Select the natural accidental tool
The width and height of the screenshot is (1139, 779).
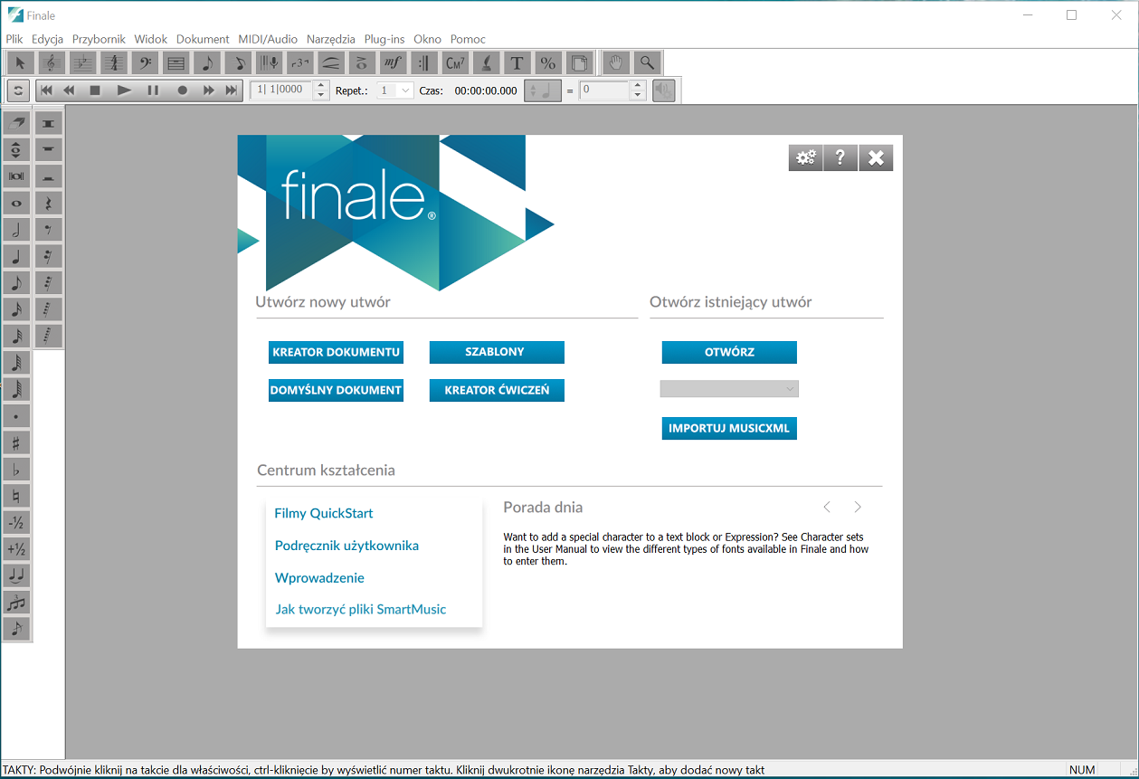[17, 496]
